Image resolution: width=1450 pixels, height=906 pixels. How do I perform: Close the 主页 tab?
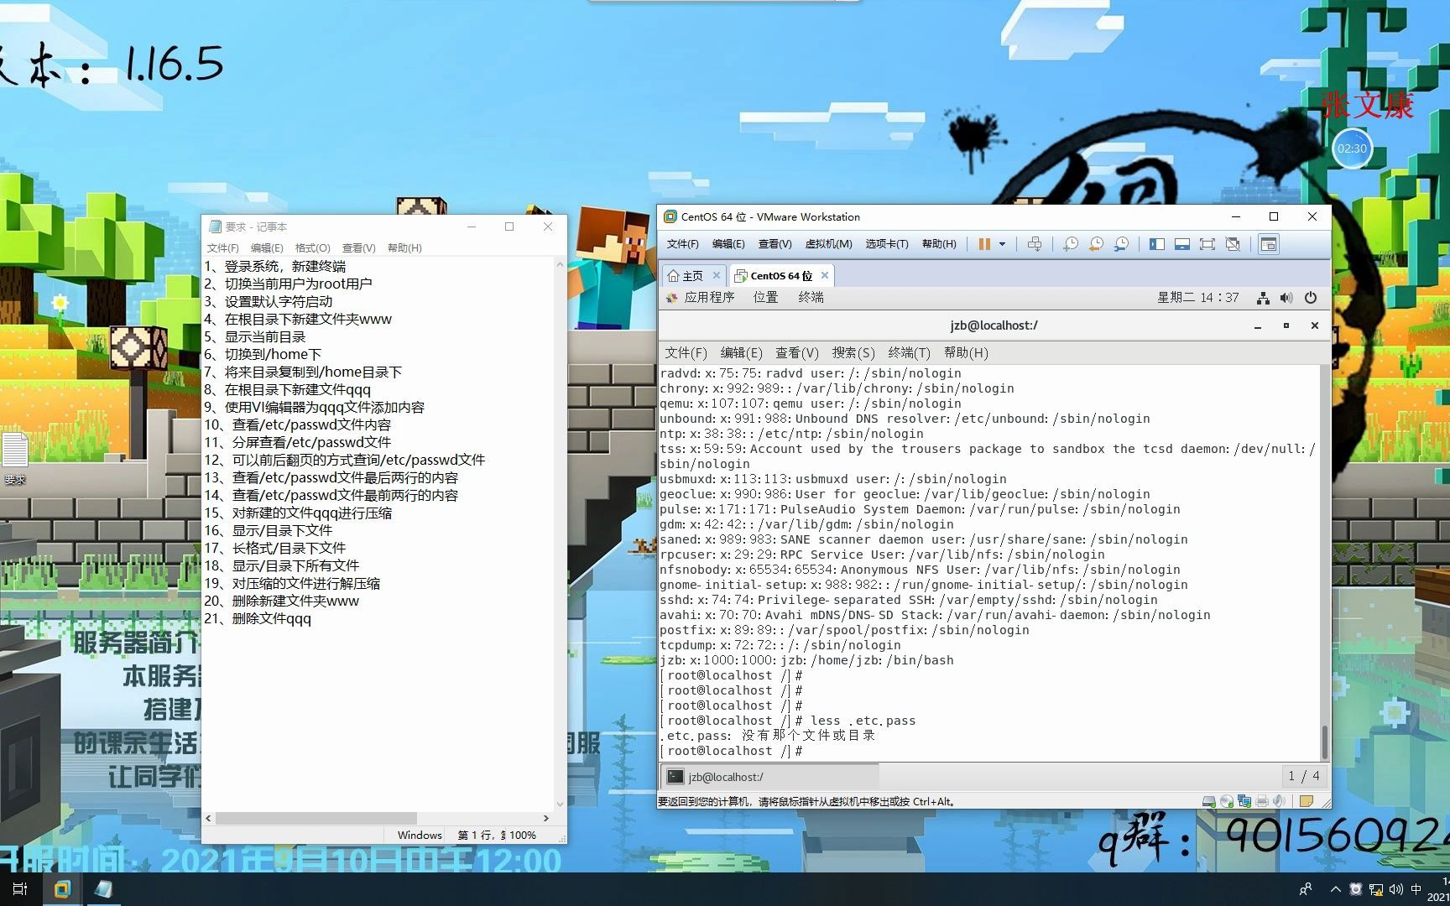pyautogui.click(x=717, y=275)
